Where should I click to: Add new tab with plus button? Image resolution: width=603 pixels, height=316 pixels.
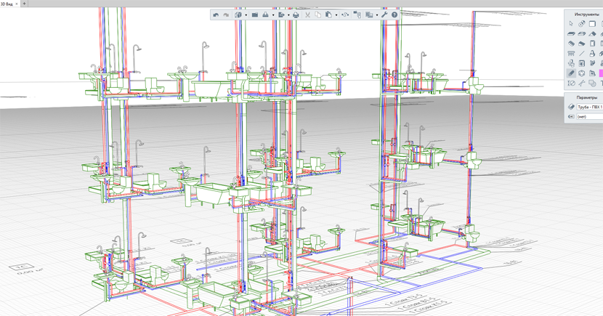pos(24,4)
